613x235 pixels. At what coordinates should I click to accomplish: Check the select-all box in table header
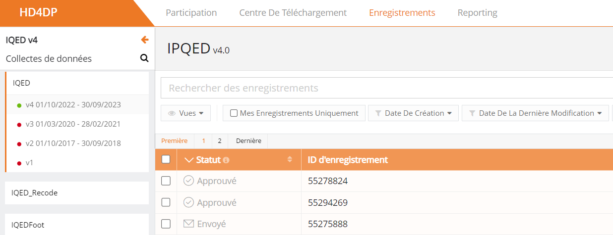(166, 159)
